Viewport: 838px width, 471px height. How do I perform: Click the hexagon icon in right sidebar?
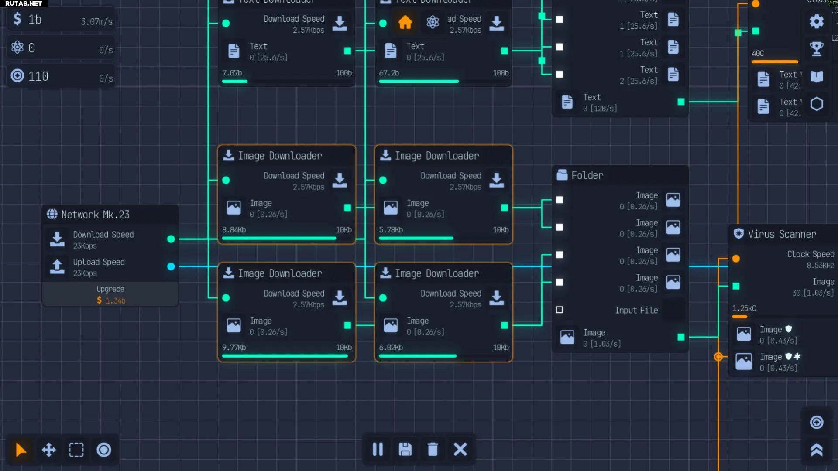[x=817, y=104]
